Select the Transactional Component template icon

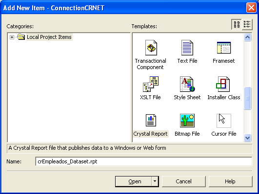click(x=151, y=48)
